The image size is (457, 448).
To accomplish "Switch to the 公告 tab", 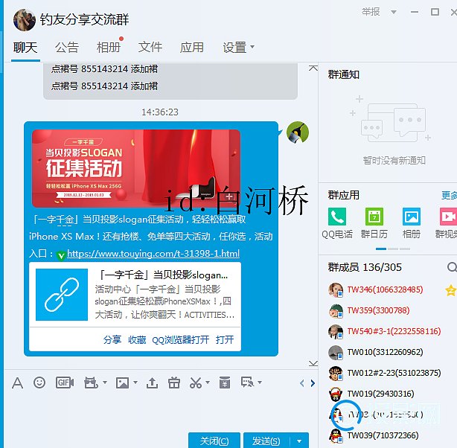I will point(67,47).
